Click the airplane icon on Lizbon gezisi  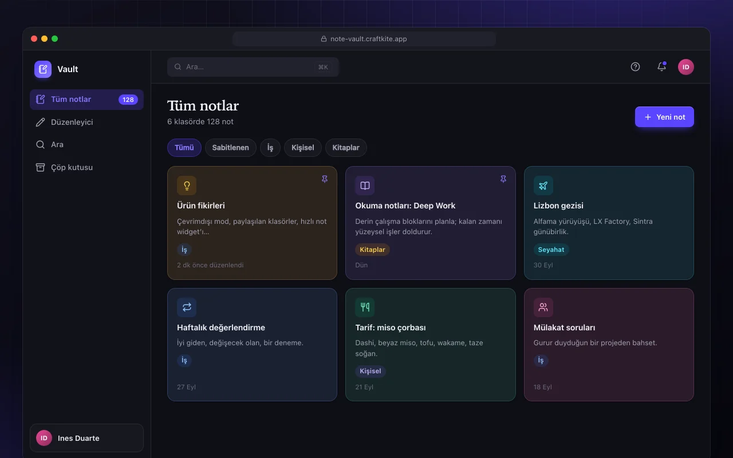(543, 185)
